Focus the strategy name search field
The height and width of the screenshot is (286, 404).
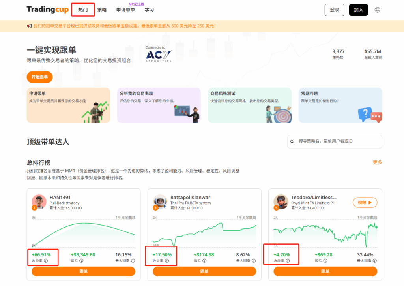pyautogui.click(x=337, y=141)
